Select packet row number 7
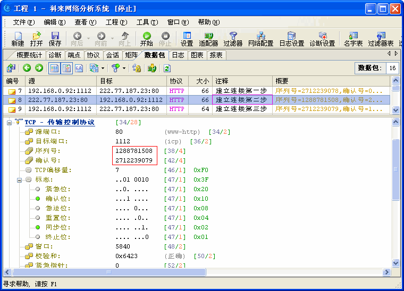404x291 pixels. [x=197, y=91]
